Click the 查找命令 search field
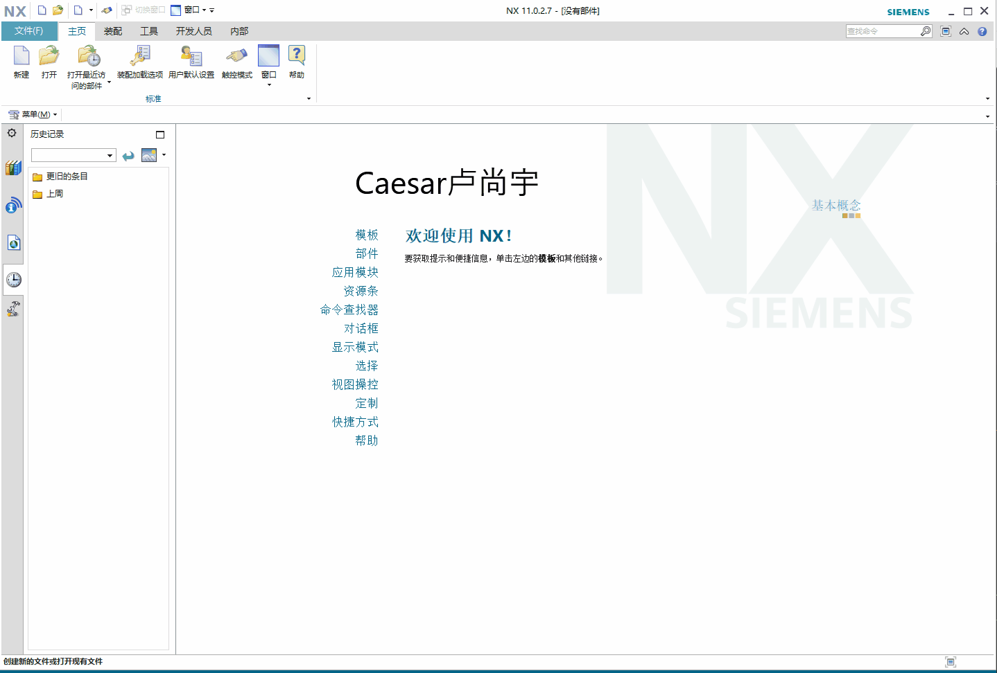The width and height of the screenshot is (997, 673). tap(883, 31)
